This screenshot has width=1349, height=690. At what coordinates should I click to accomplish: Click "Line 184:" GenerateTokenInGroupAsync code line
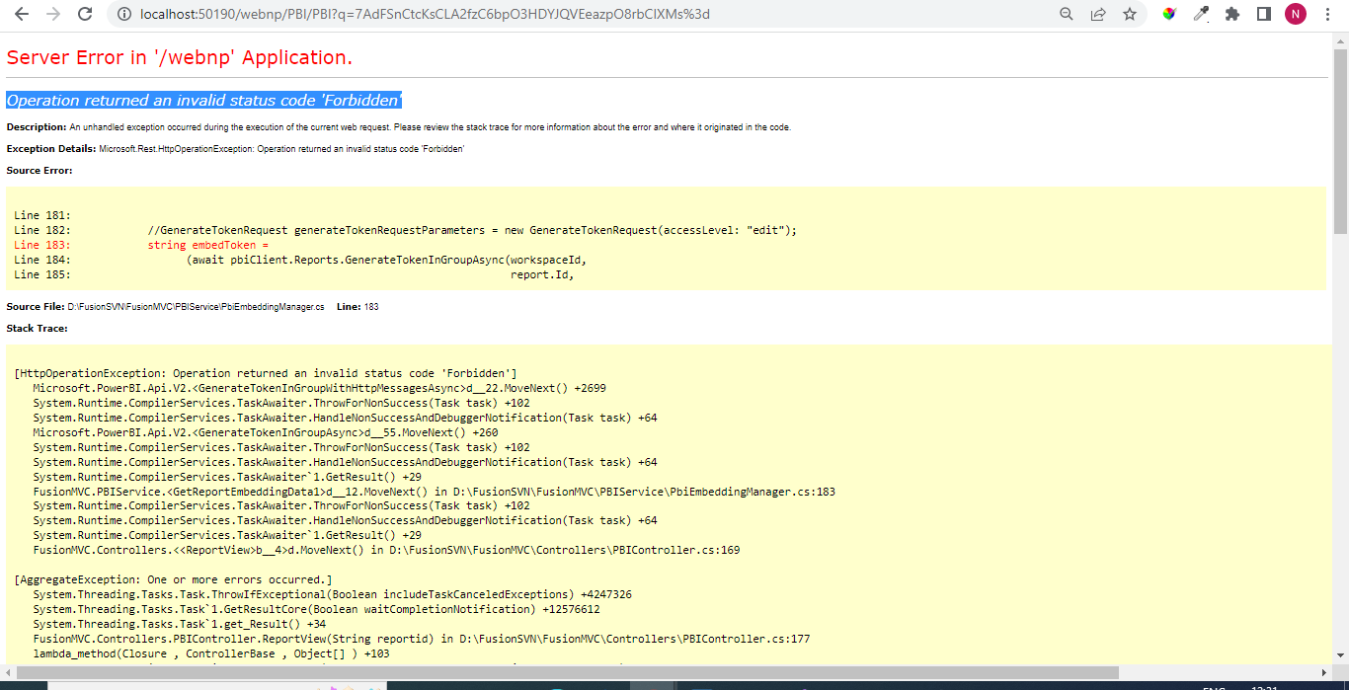(300, 260)
